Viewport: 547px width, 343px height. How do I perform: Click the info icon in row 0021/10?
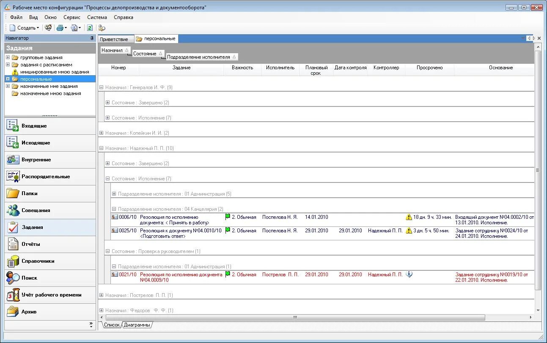tap(409, 275)
